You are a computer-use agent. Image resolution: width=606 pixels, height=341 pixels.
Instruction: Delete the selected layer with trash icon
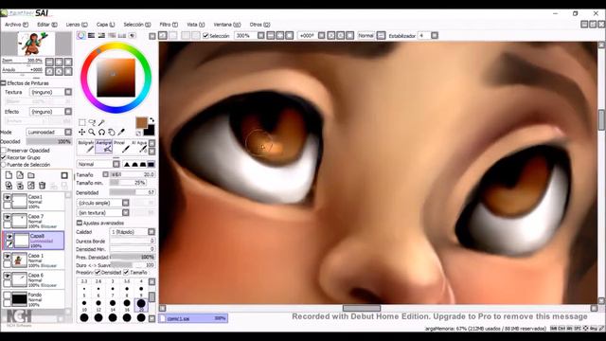(x=42, y=186)
